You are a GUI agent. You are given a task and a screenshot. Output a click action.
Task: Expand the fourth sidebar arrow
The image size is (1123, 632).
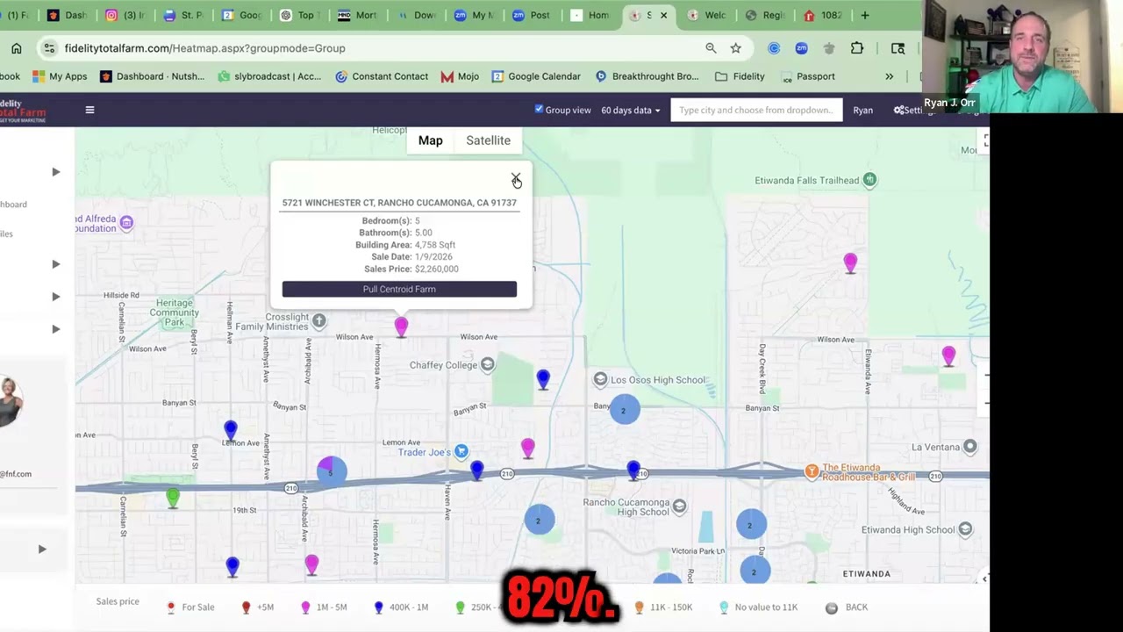click(x=55, y=329)
